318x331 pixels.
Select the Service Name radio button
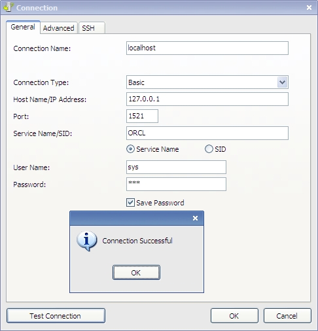[130, 149]
